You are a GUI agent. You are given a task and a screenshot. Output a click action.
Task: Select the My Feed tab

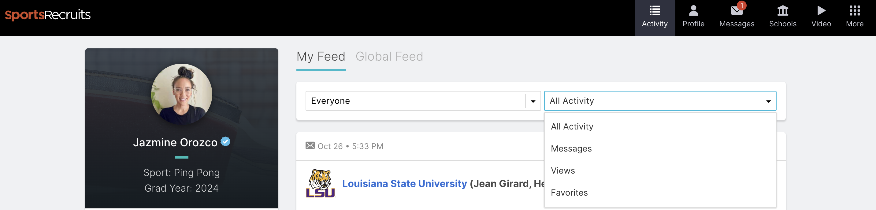pos(321,57)
